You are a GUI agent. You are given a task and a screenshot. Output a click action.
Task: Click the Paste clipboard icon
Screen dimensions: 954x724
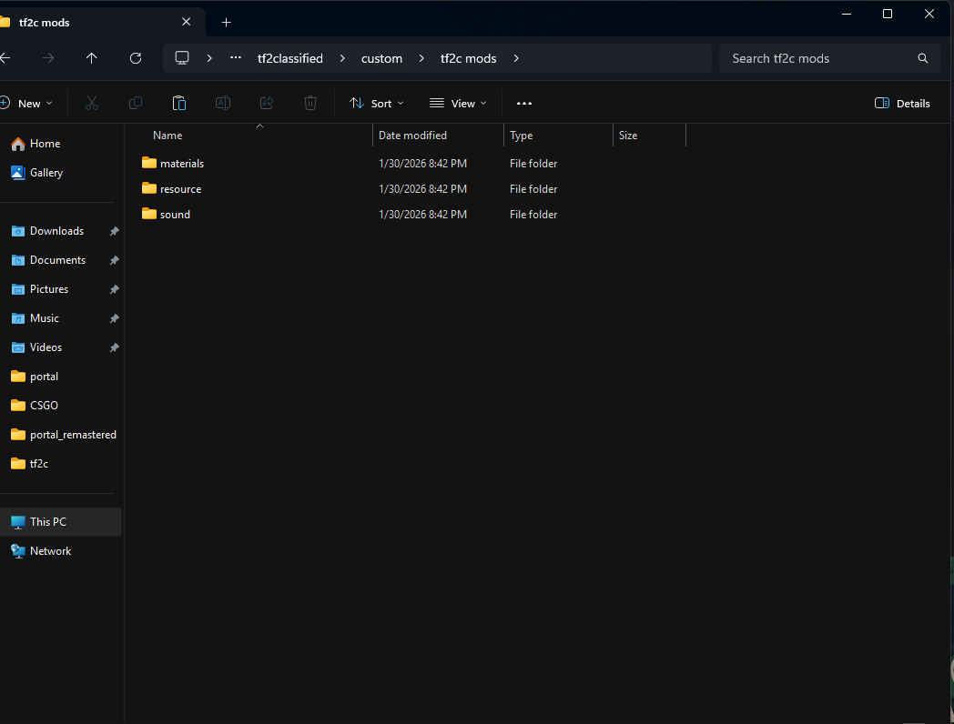179,104
